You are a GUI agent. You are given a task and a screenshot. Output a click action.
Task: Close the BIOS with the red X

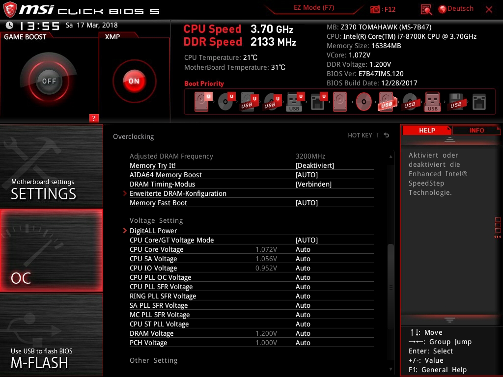(489, 9)
